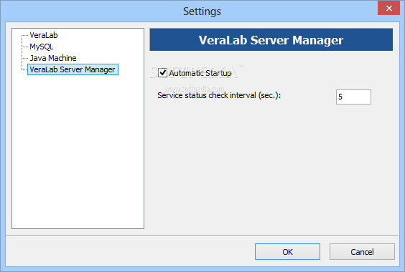Click empty gray area below the interval field

(271, 167)
